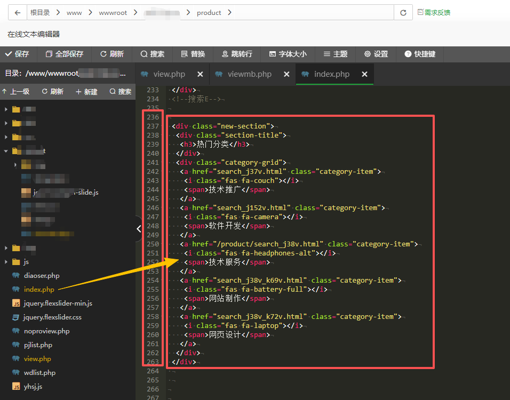
Task: Show 快捷键 keyboard shortcuts
Action: pos(420,54)
